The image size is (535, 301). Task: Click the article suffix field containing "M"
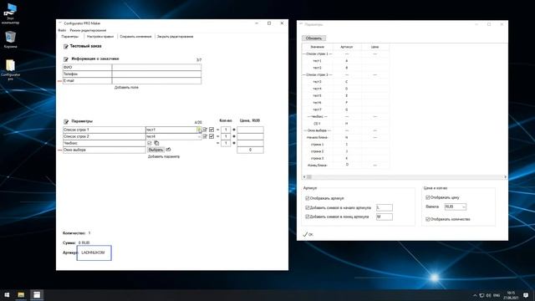point(385,217)
